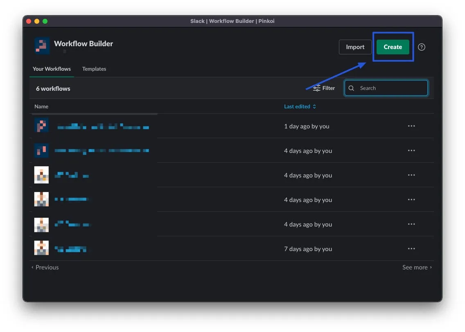Viewport: 465px width, 332px height.
Task: Switch to the Templates tab
Action: (94, 69)
